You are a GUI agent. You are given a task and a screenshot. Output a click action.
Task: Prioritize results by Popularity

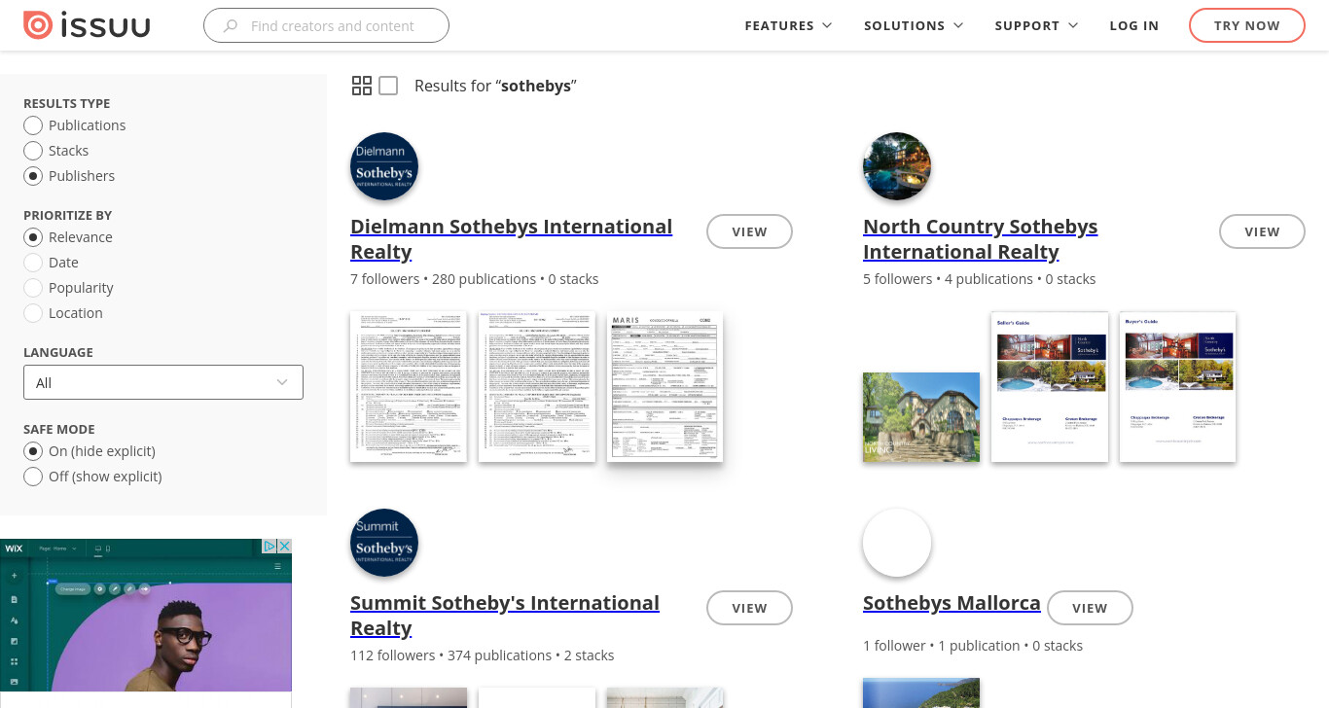[x=33, y=288]
